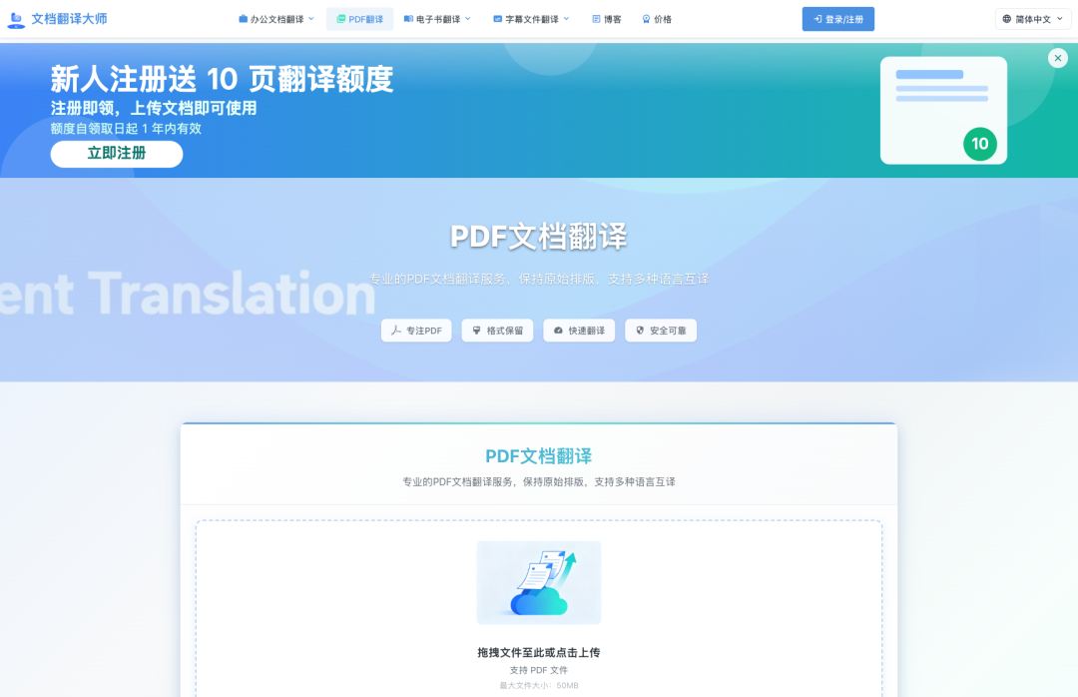Click the cloud upload illustration icon
This screenshot has height=697, width=1078.
tap(539, 582)
